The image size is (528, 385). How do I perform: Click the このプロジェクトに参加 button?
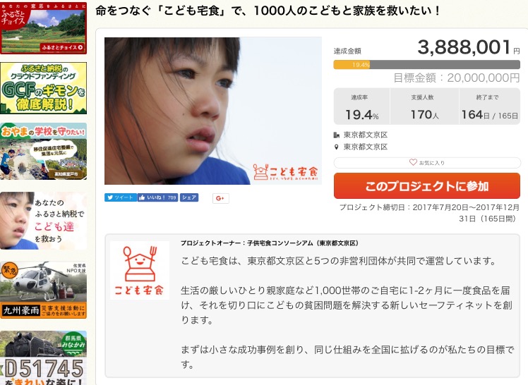426,186
